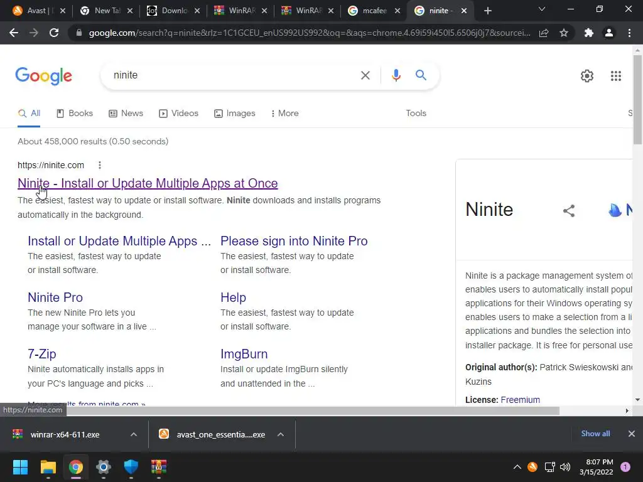Viewport: 643px width, 482px height.
Task: Show hidden system tray icons
Action: point(517,467)
